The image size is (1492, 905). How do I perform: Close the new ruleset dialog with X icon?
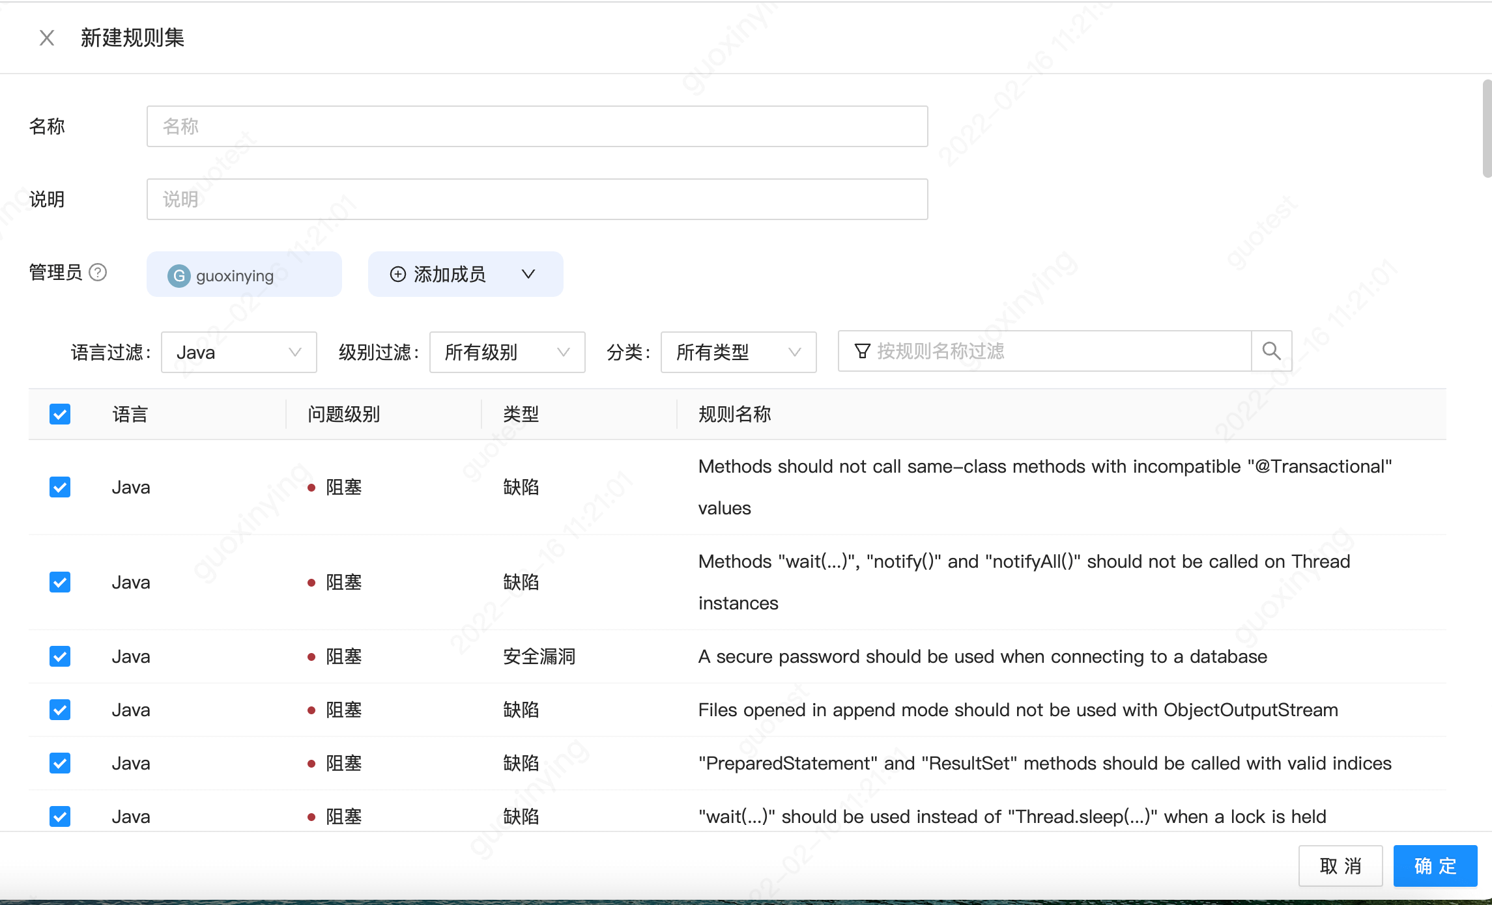(x=46, y=38)
